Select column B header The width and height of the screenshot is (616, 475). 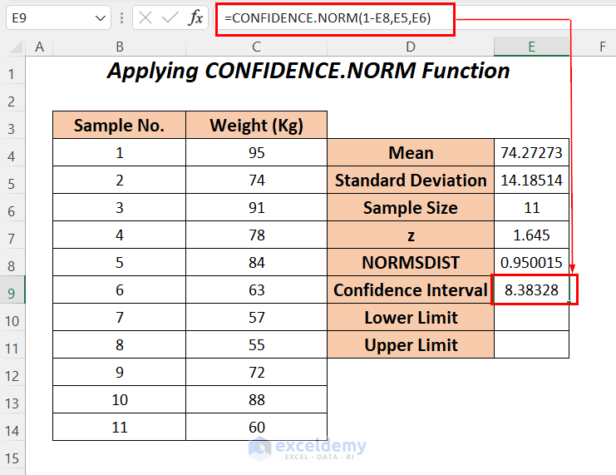[120, 47]
